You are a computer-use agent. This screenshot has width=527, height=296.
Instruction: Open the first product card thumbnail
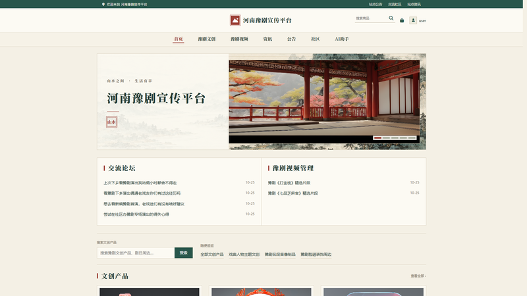click(x=150, y=291)
